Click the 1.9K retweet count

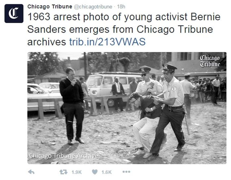pyautogui.click(x=77, y=172)
